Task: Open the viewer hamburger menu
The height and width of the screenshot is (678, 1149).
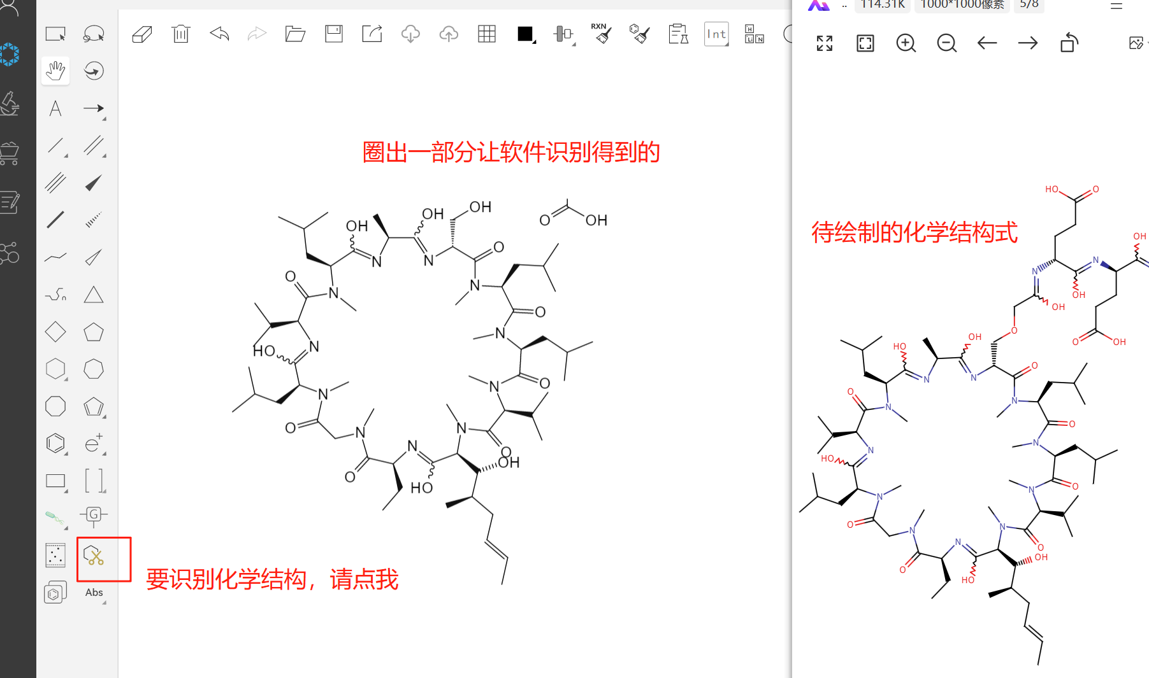Action: click(x=1116, y=6)
